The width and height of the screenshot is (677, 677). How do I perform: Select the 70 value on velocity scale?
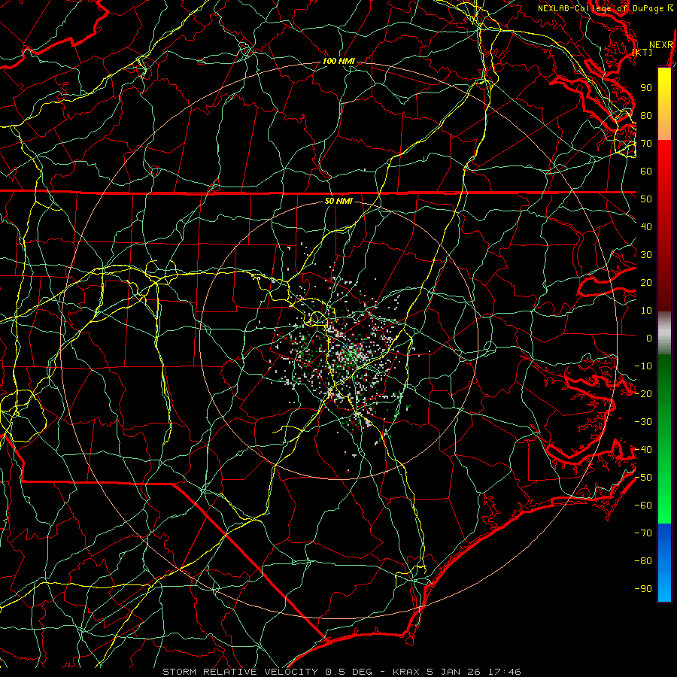pos(646,144)
